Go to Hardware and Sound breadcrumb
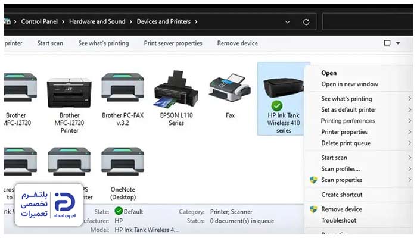 tap(97, 21)
